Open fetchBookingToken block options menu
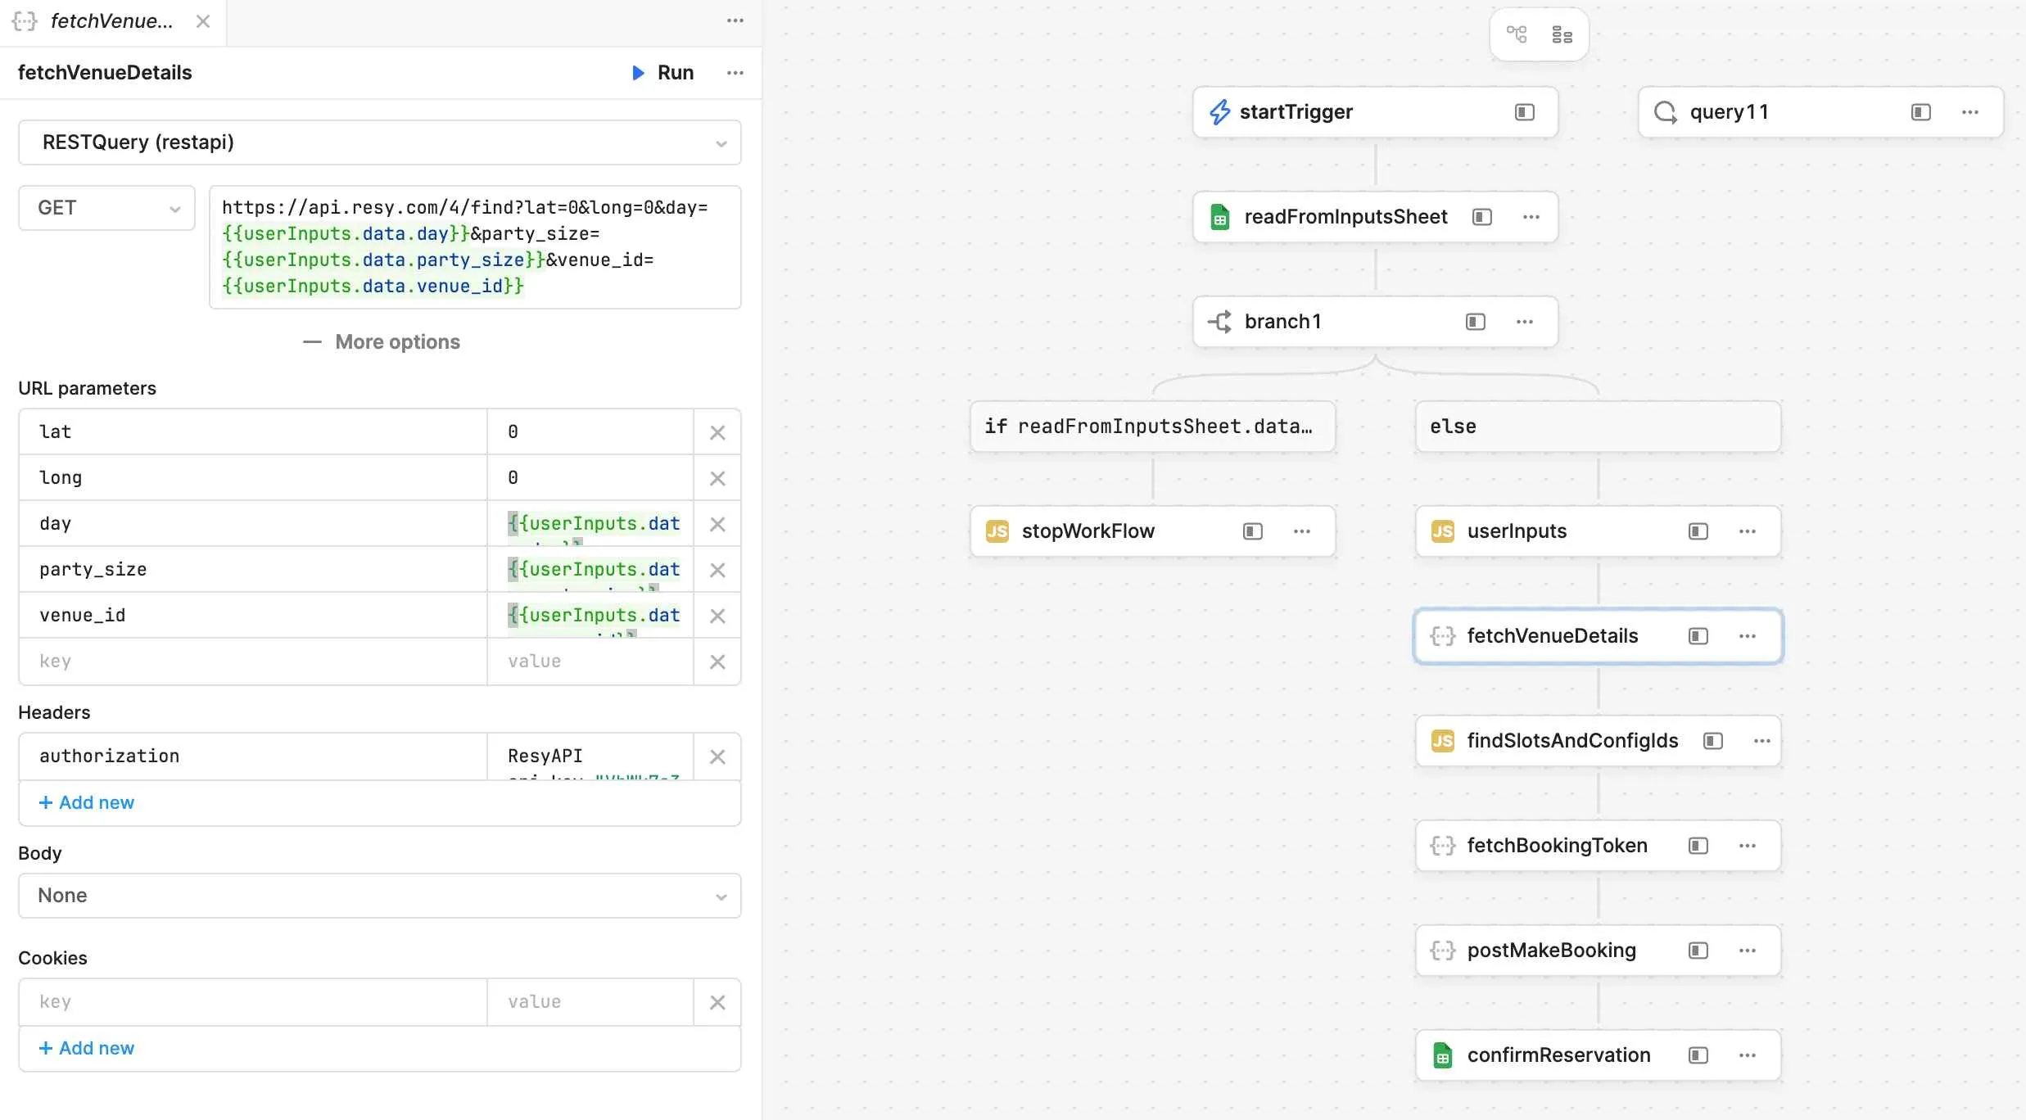This screenshot has height=1120, width=2026. click(x=1748, y=846)
